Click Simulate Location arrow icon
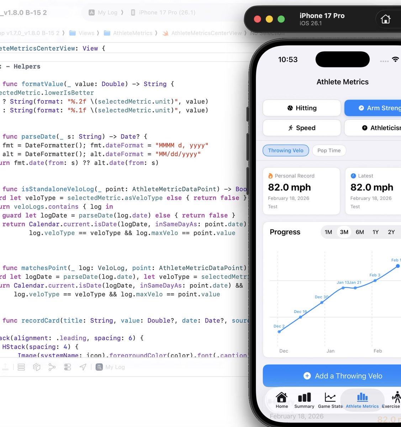Image resolution: width=401 pixels, height=427 pixels. click(83, 367)
